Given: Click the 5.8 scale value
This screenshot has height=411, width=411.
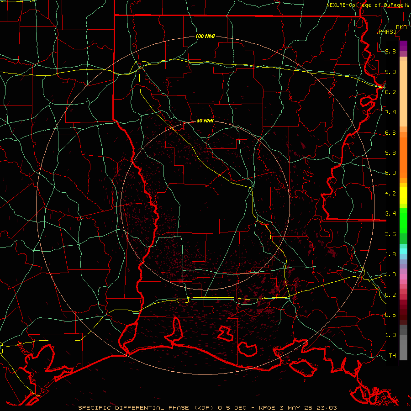Looking at the screenshot, I should click(x=390, y=153).
